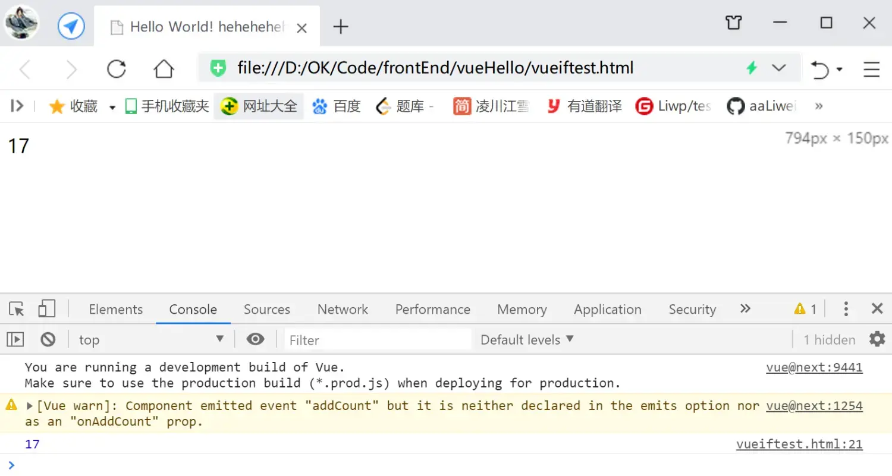The width and height of the screenshot is (892, 476).
Task: Open the aaLiwei GitHub bookmark
Action: pyautogui.click(x=761, y=106)
